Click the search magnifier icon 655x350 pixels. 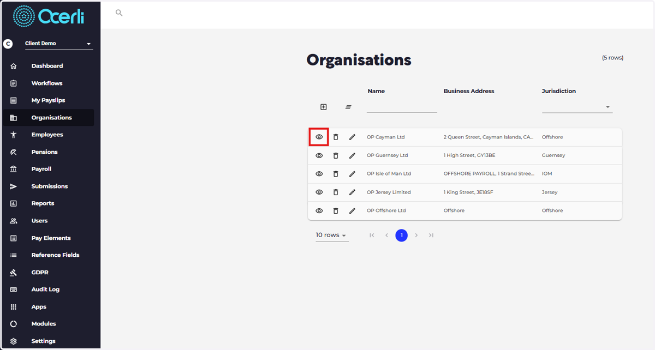point(119,13)
